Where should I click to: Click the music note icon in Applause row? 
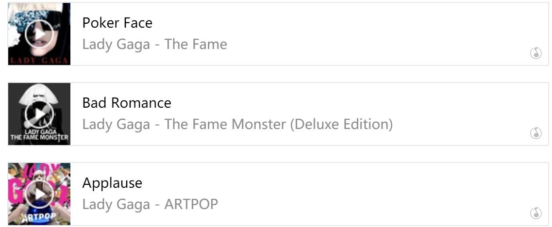coord(535,213)
